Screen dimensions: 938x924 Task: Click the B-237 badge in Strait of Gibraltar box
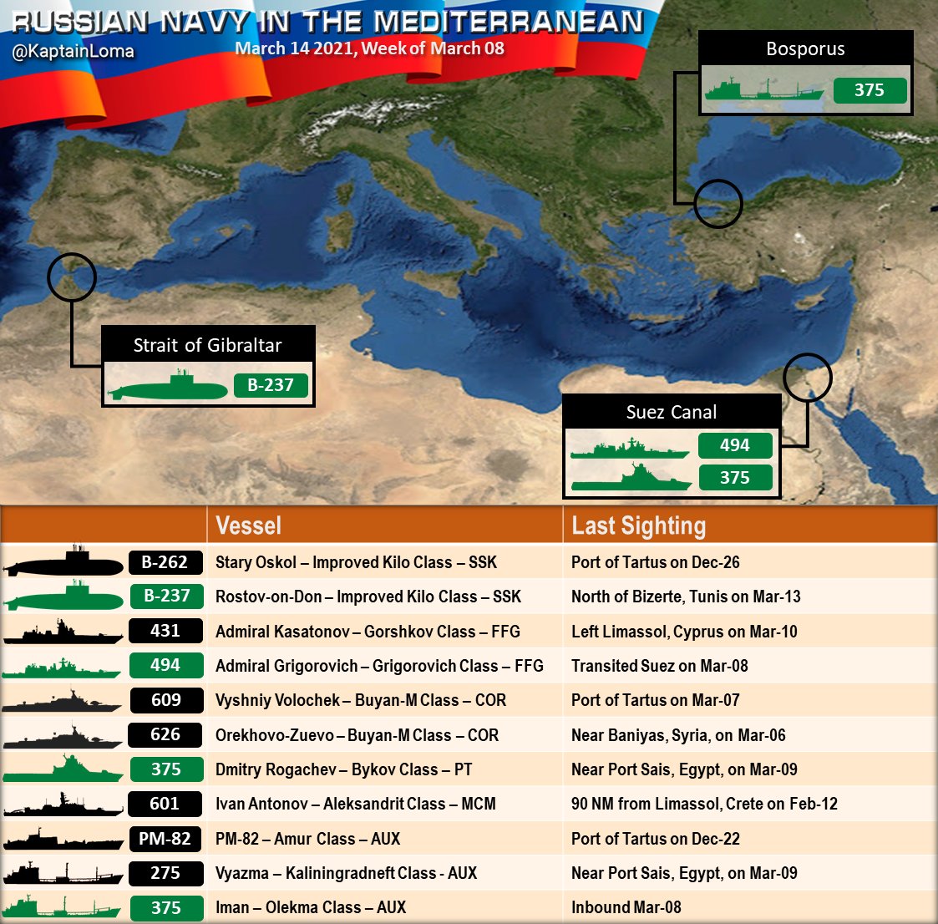point(271,384)
